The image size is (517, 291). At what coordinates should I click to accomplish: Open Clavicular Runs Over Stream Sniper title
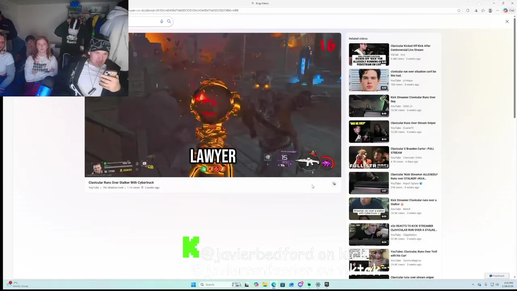[x=413, y=123]
